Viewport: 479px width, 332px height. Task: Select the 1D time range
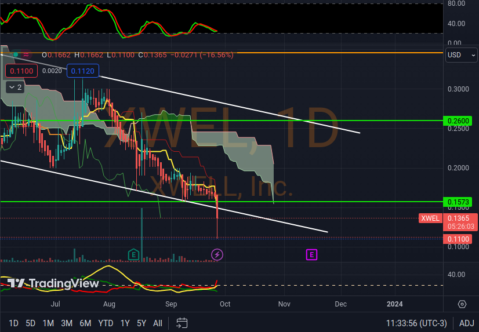pyautogui.click(x=13, y=323)
